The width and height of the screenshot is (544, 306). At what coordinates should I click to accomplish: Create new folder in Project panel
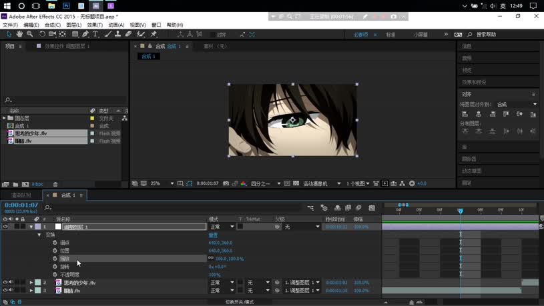(15, 185)
